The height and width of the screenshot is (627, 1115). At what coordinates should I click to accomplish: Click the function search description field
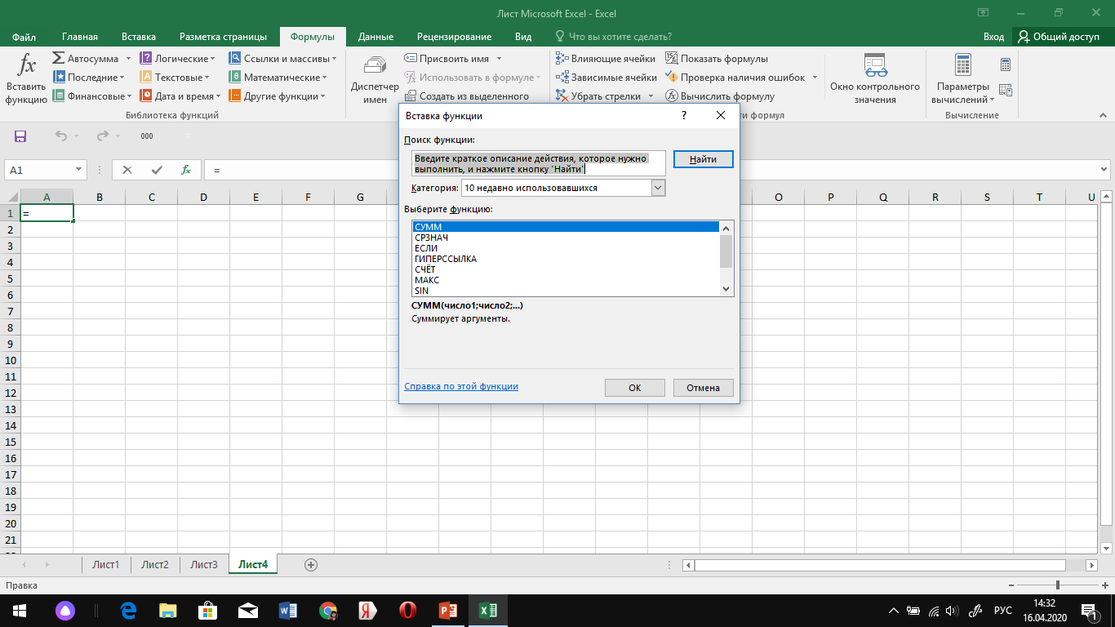(x=539, y=163)
